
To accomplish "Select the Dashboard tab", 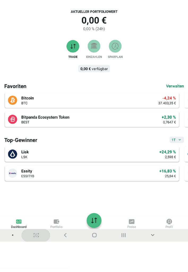I will [x=19, y=224].
